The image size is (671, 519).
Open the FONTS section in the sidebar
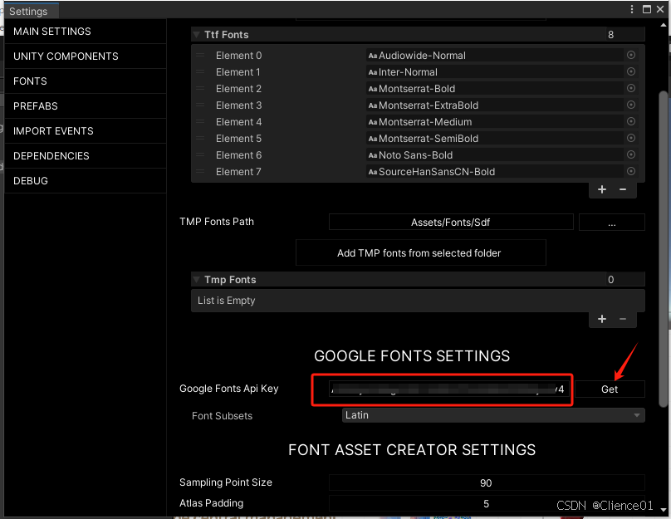pyautogui.click(x=85, y=81)
